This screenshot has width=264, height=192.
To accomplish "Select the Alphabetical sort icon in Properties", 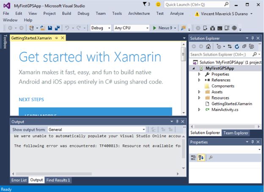I will pyautogui.click(x=201, y=157).
